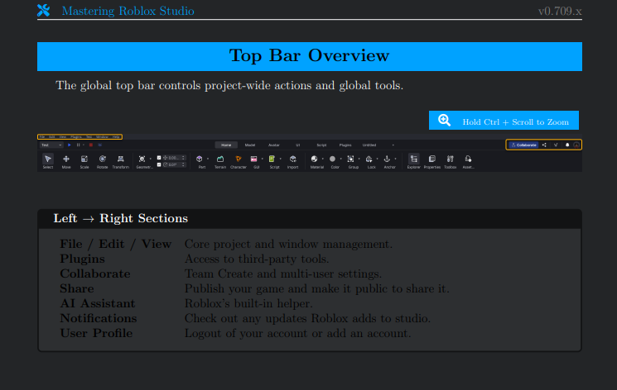Switch to the UI tab

298,145
